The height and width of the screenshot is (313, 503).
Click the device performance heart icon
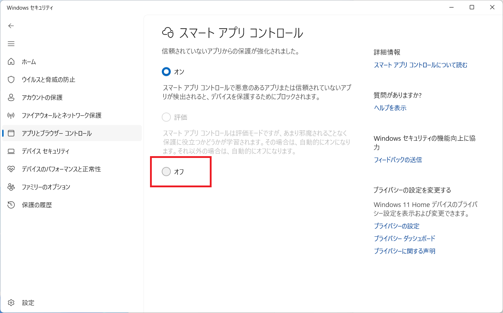(x=11, y=169)
